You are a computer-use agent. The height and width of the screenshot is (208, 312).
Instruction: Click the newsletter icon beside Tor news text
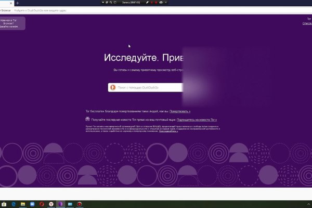coord(87,120)
